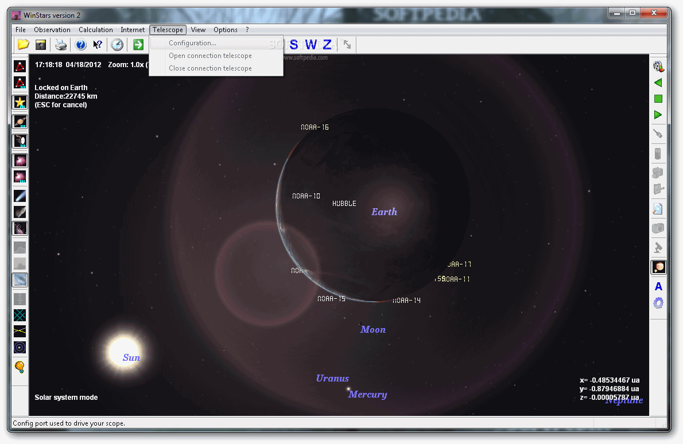Click the first gray landscape icon
Screen dimensions: 683x444
(20, 247)
